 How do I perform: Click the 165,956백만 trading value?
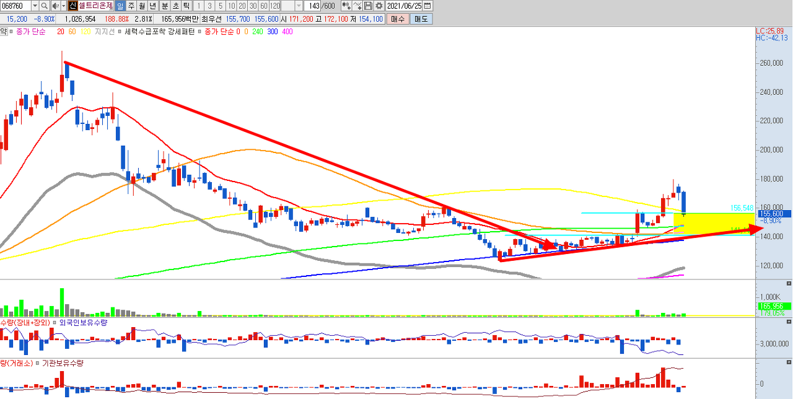click(x=179, y=19)
